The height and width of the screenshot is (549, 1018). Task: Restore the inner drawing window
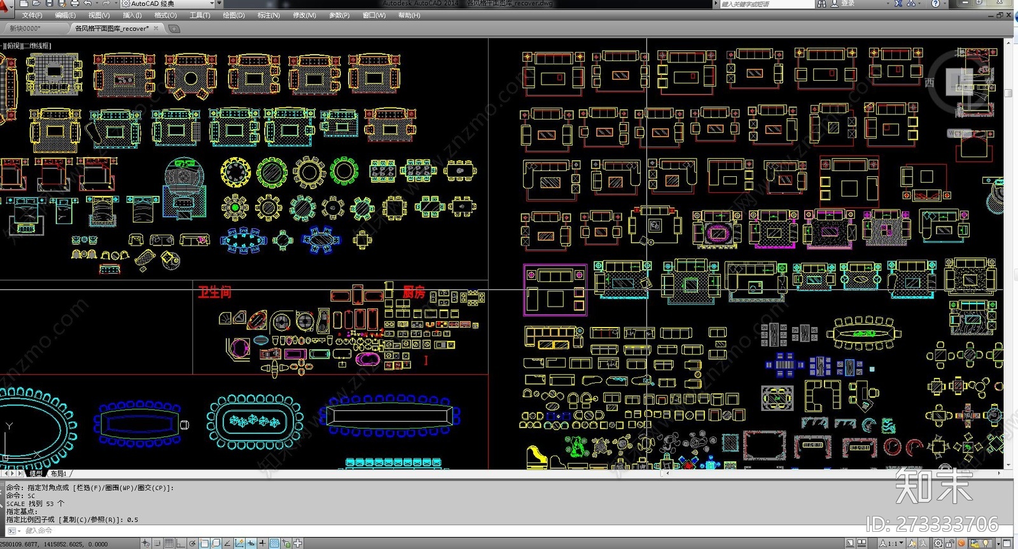[1000, 15]
